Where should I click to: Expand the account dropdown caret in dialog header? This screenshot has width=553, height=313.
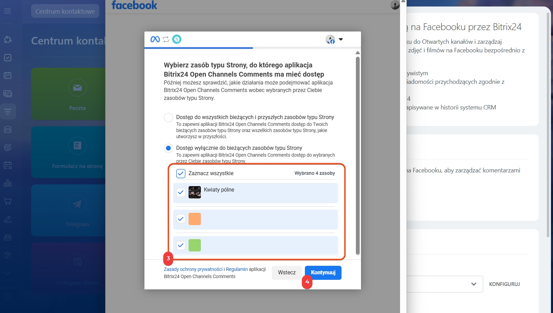click(x=341, y=39)
